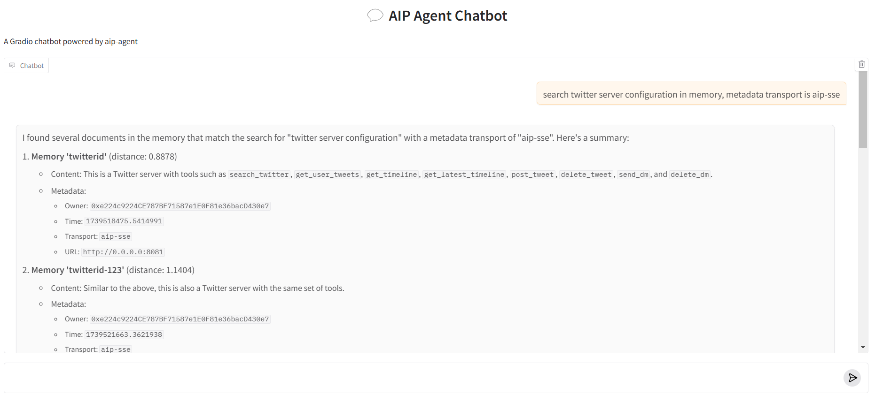Click the speech bubble icon beside the title

[375, 15]
